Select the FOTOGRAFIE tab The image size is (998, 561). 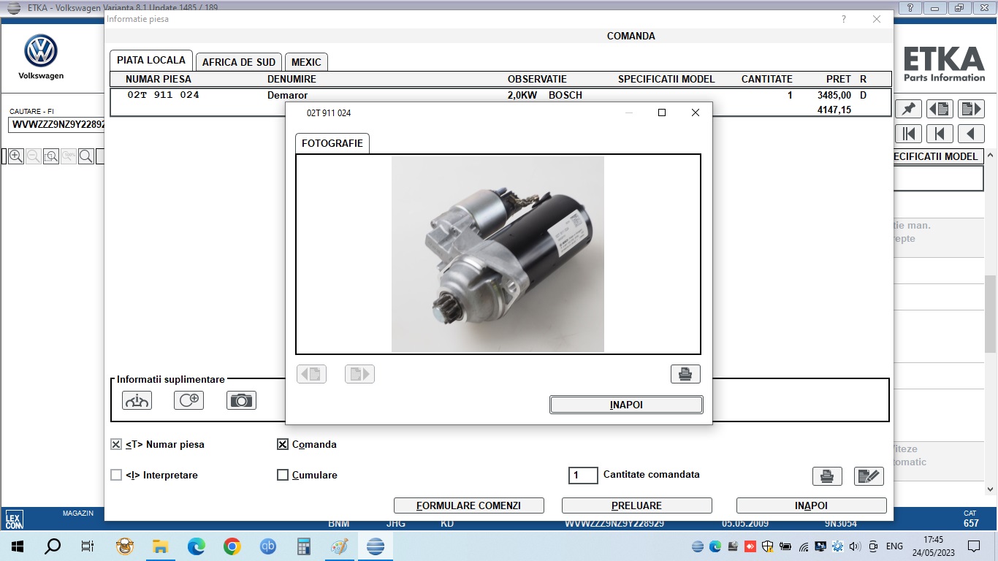pos(332,143)
